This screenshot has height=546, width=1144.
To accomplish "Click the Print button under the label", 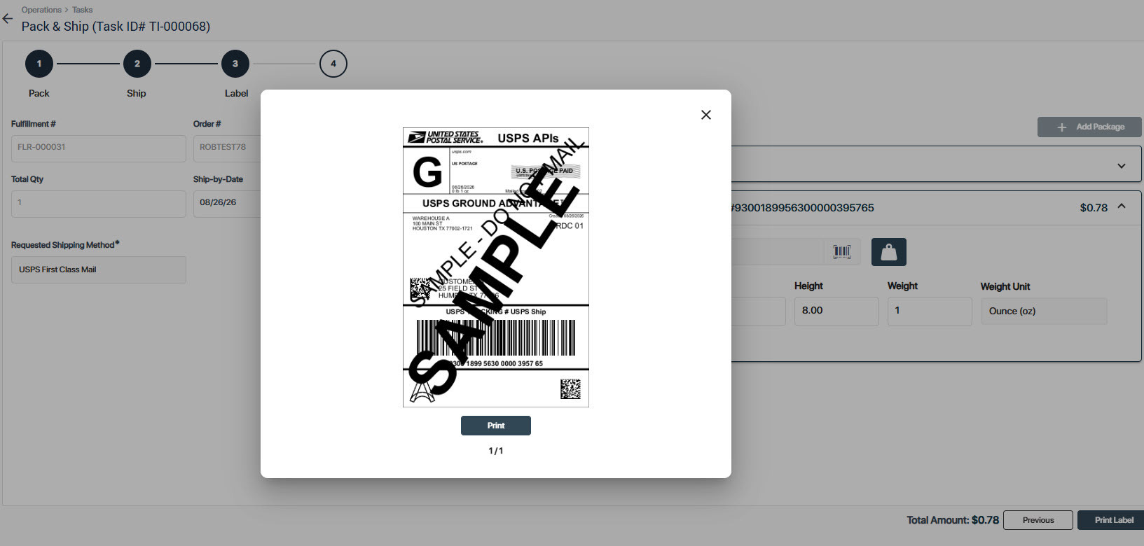I will [496, 426].
